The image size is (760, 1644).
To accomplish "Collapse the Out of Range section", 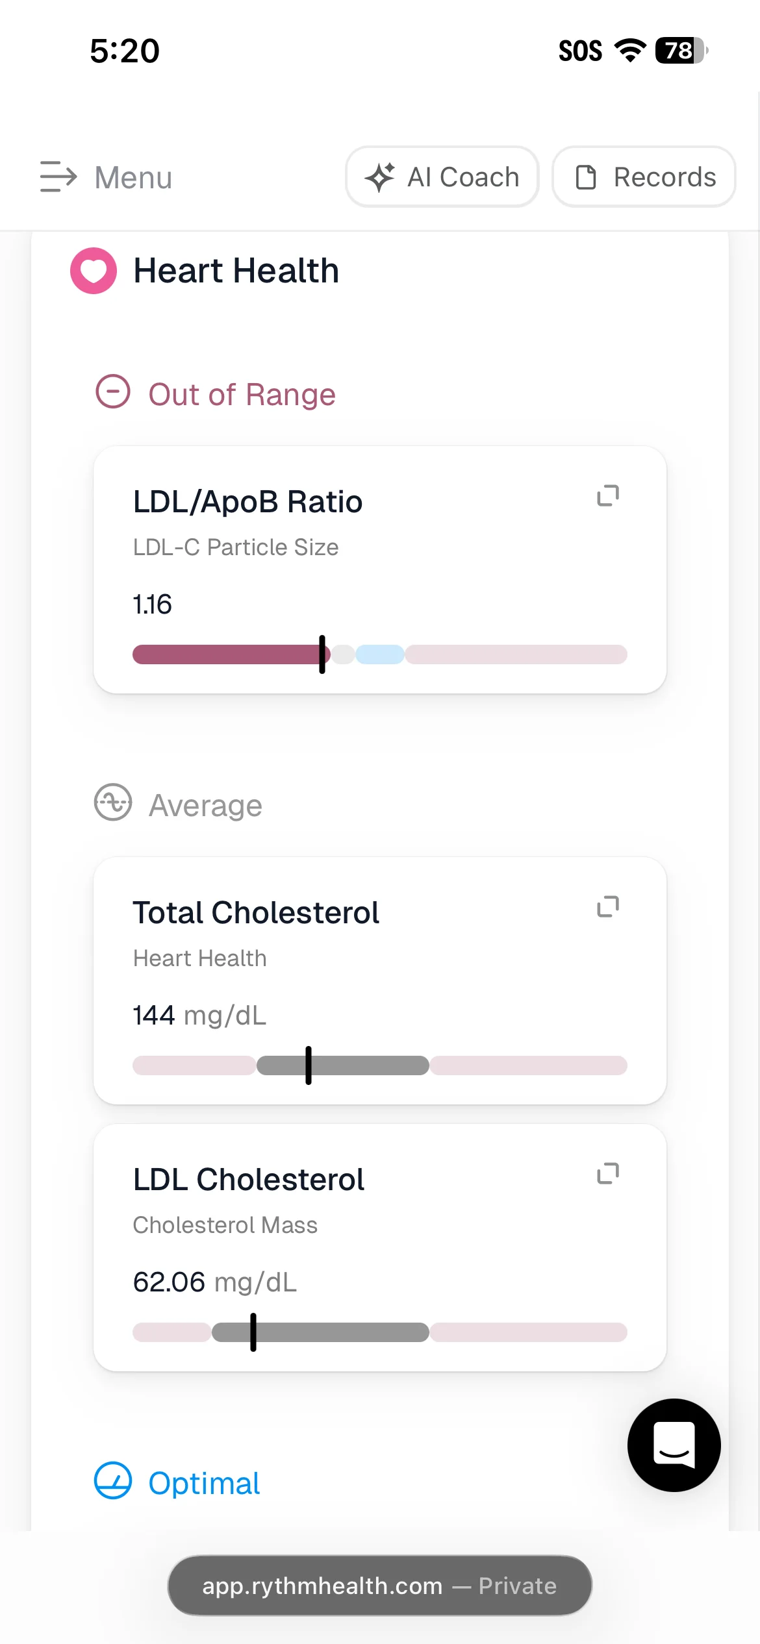I will [x=113, y=392].
